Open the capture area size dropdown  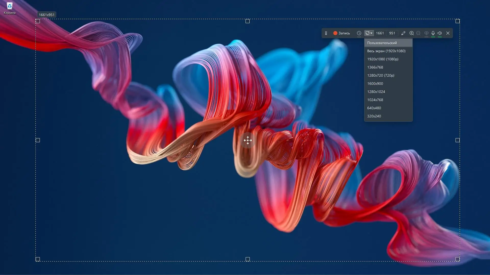pos(369,33)
